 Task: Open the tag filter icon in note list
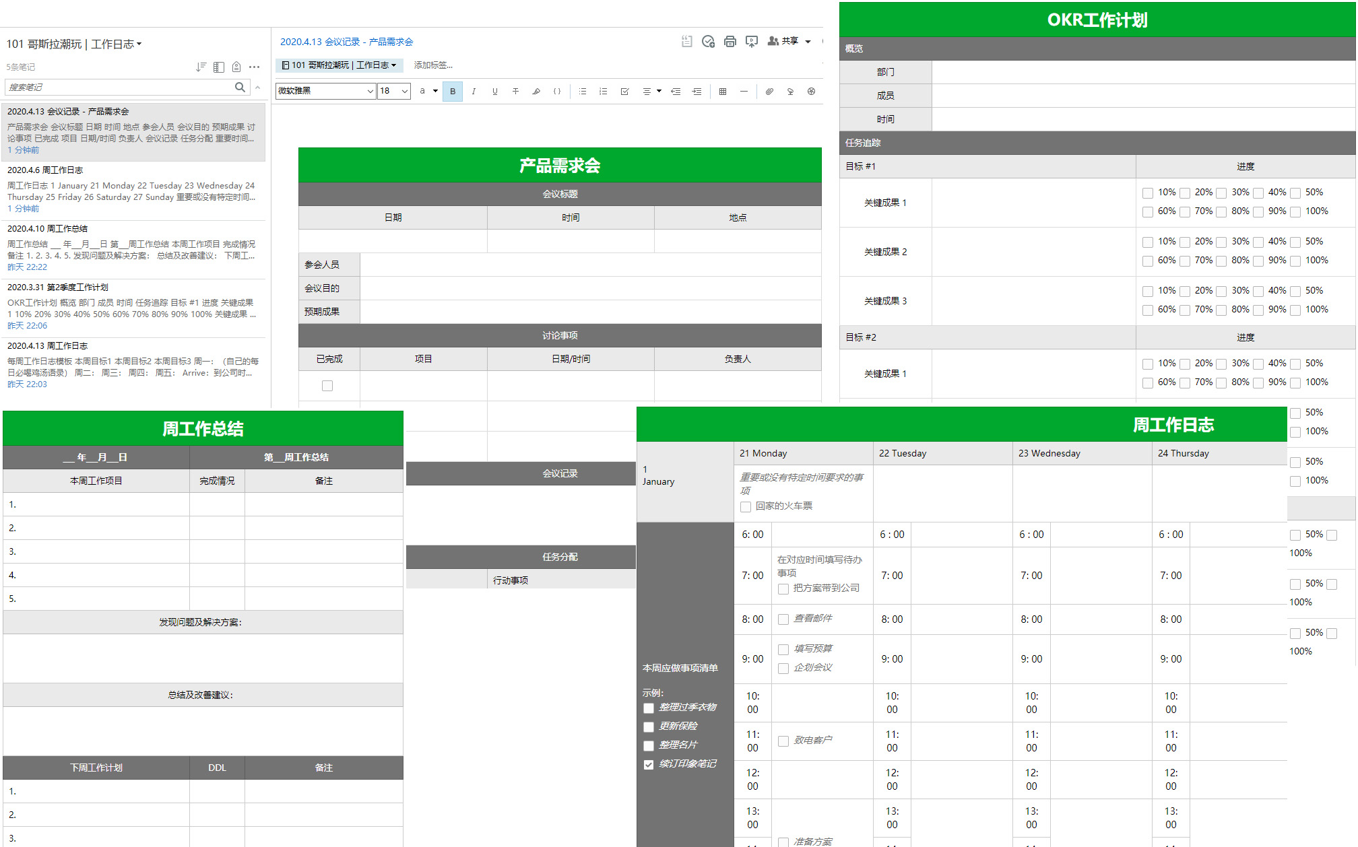pyautogui.click(x=236, y=67)
